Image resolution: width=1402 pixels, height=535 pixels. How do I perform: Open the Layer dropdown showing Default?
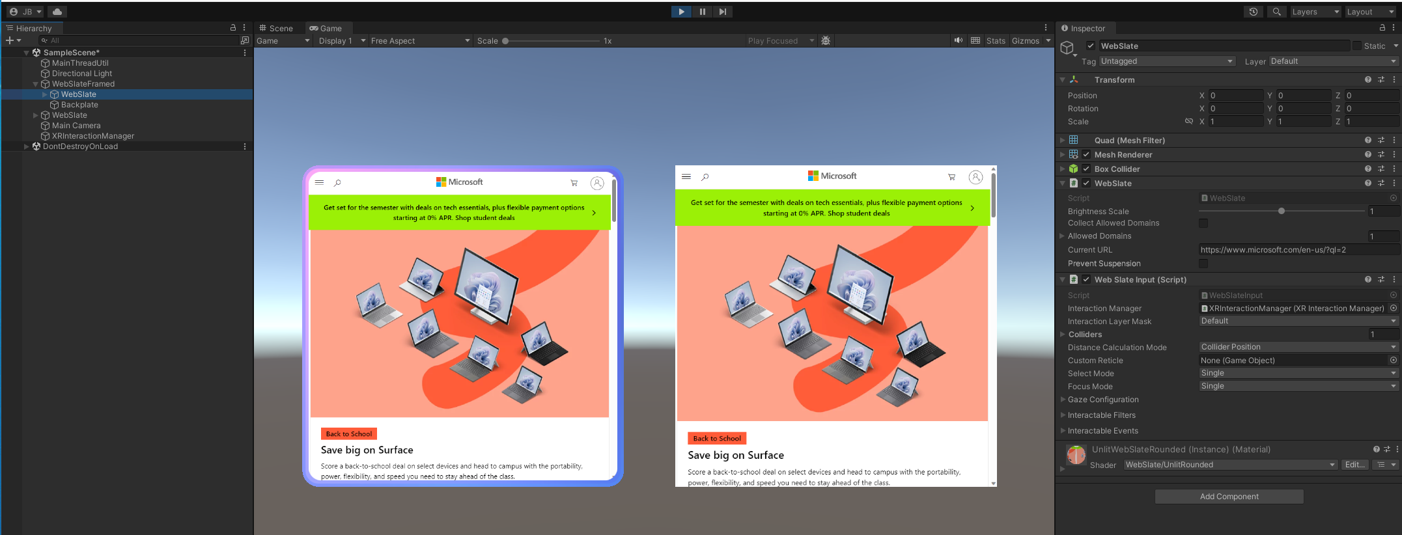pos(1334,61)
